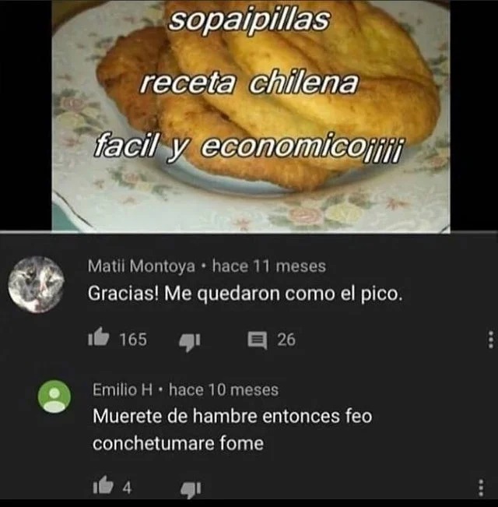This screenshot has height=507, width=498.
Task: Like Emilio H's reply
Action: [x=103, y=484]
